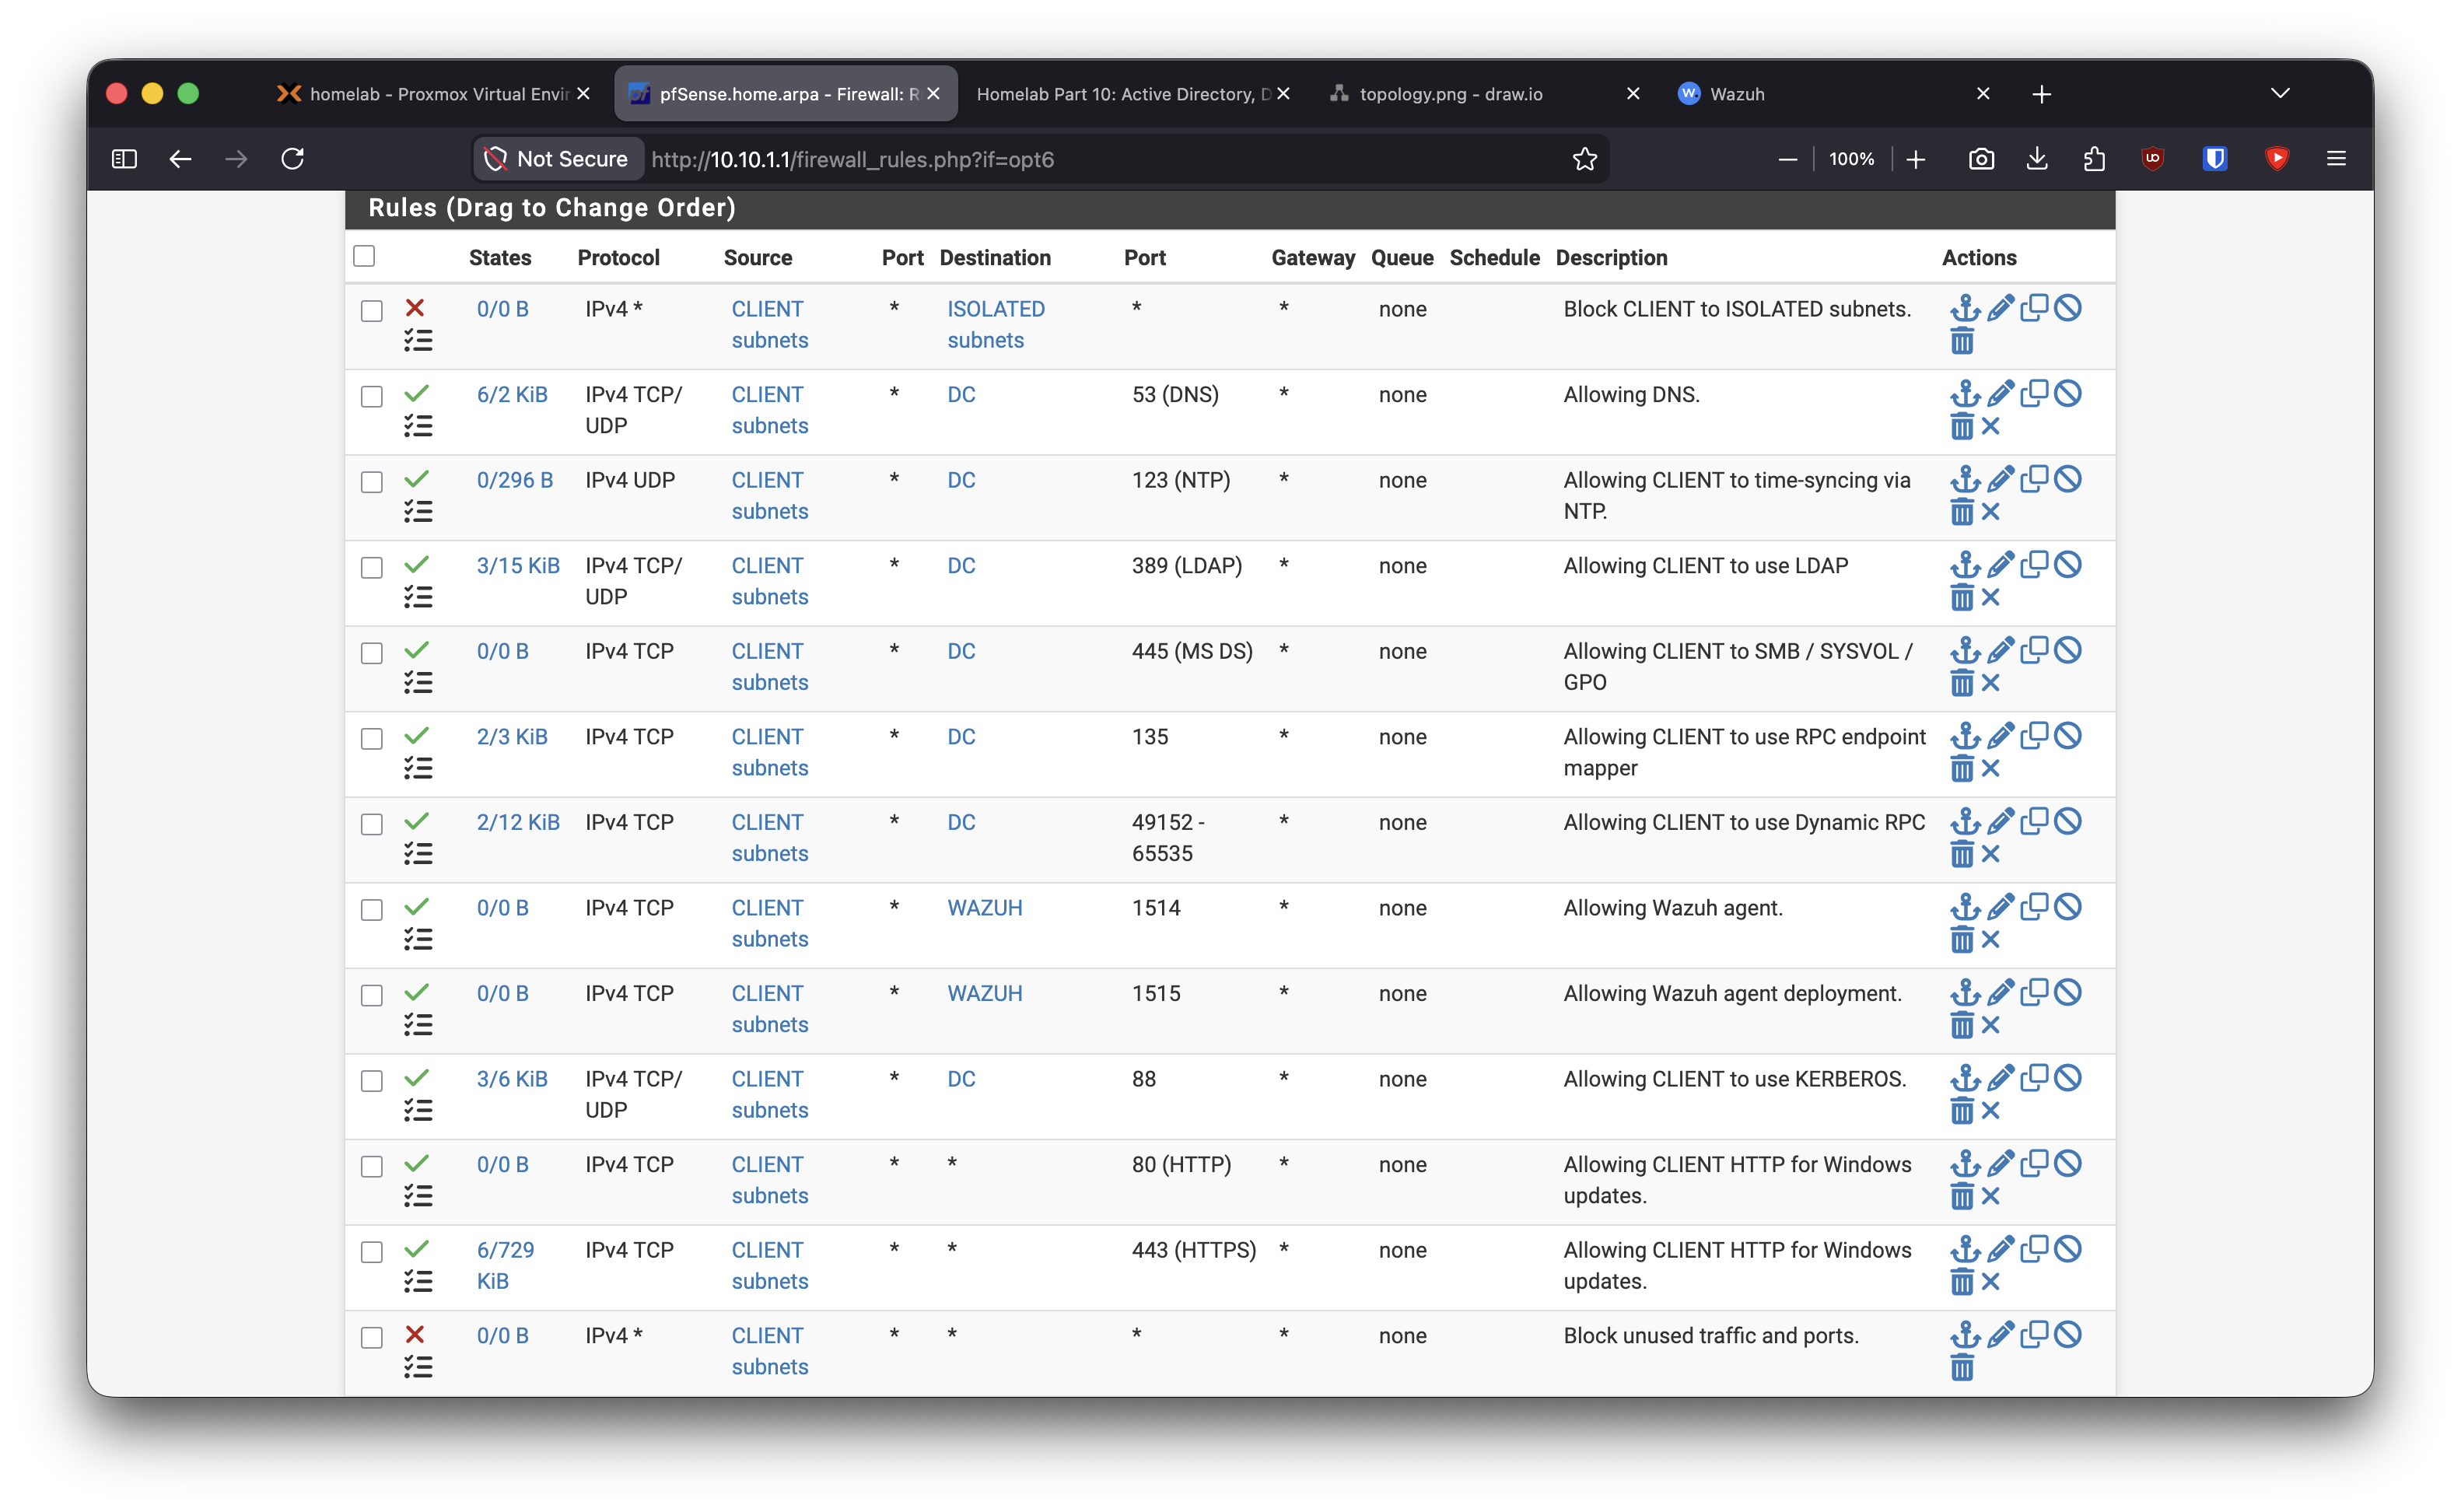The image size is (2461, 1512).
Task: Open the uBlock Origin extension
Action: point(2152,158)
